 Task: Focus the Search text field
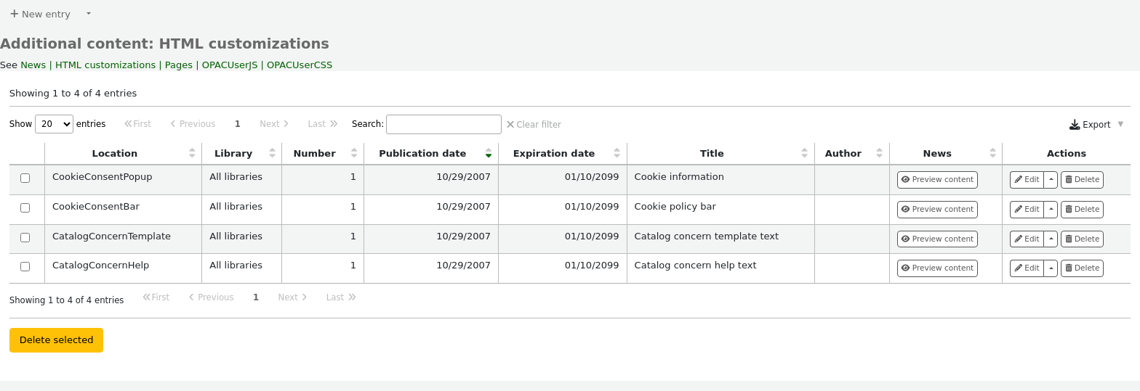pyautogui.click(x=443, y=124)
